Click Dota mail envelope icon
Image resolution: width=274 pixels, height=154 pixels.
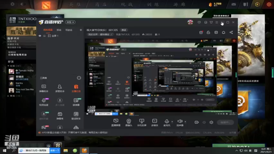coord(234,4)
